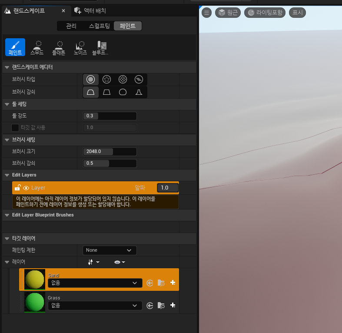The height and width of the screenshot is (333, 342).
Task: Browse to Sand layer info asset
Action: coord(161,283)
